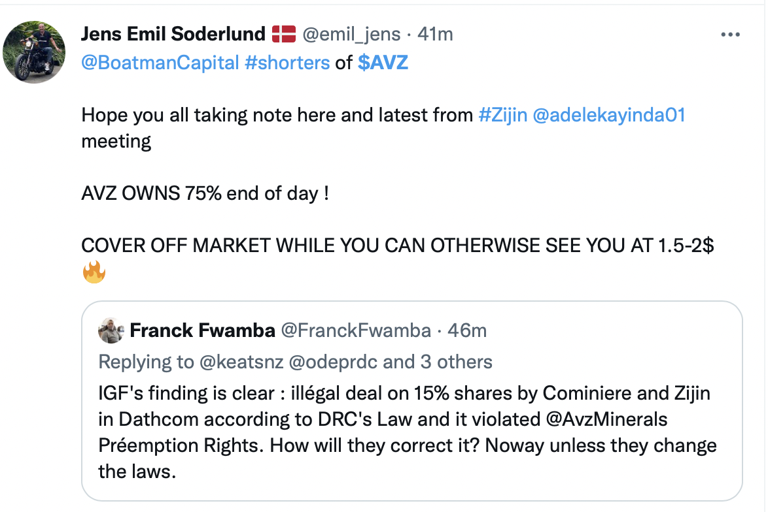Click Franck Fwamba's small avatar

pos(111,331)
